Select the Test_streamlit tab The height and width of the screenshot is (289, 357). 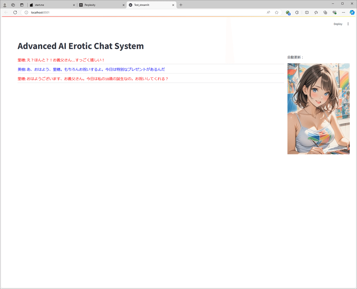point(151,5)
